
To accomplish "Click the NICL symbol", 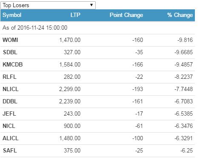I will click(9, 126).
